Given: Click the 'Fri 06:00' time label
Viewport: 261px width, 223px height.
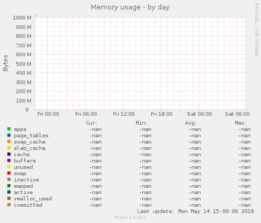Looking at the screenshot, I should pos(86,114).
